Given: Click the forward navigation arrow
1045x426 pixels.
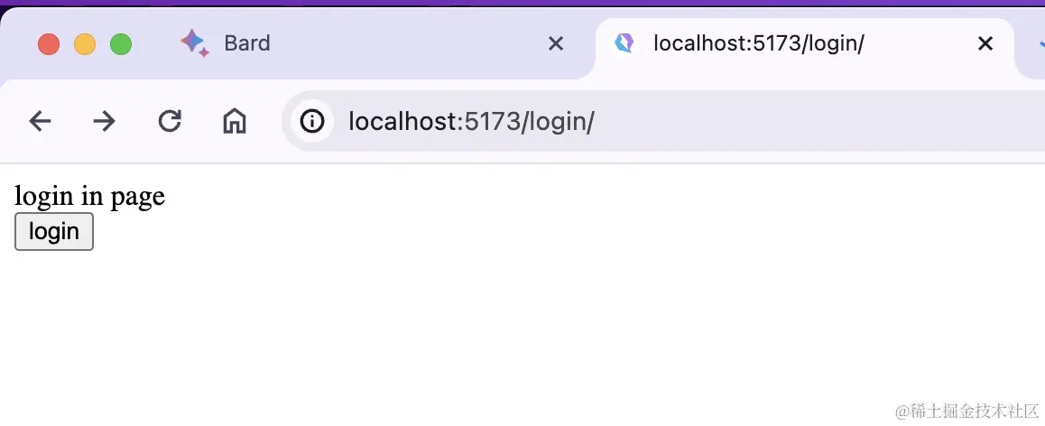Looking at the screenshot, I should pyautogui.click(x=105, y=121).
